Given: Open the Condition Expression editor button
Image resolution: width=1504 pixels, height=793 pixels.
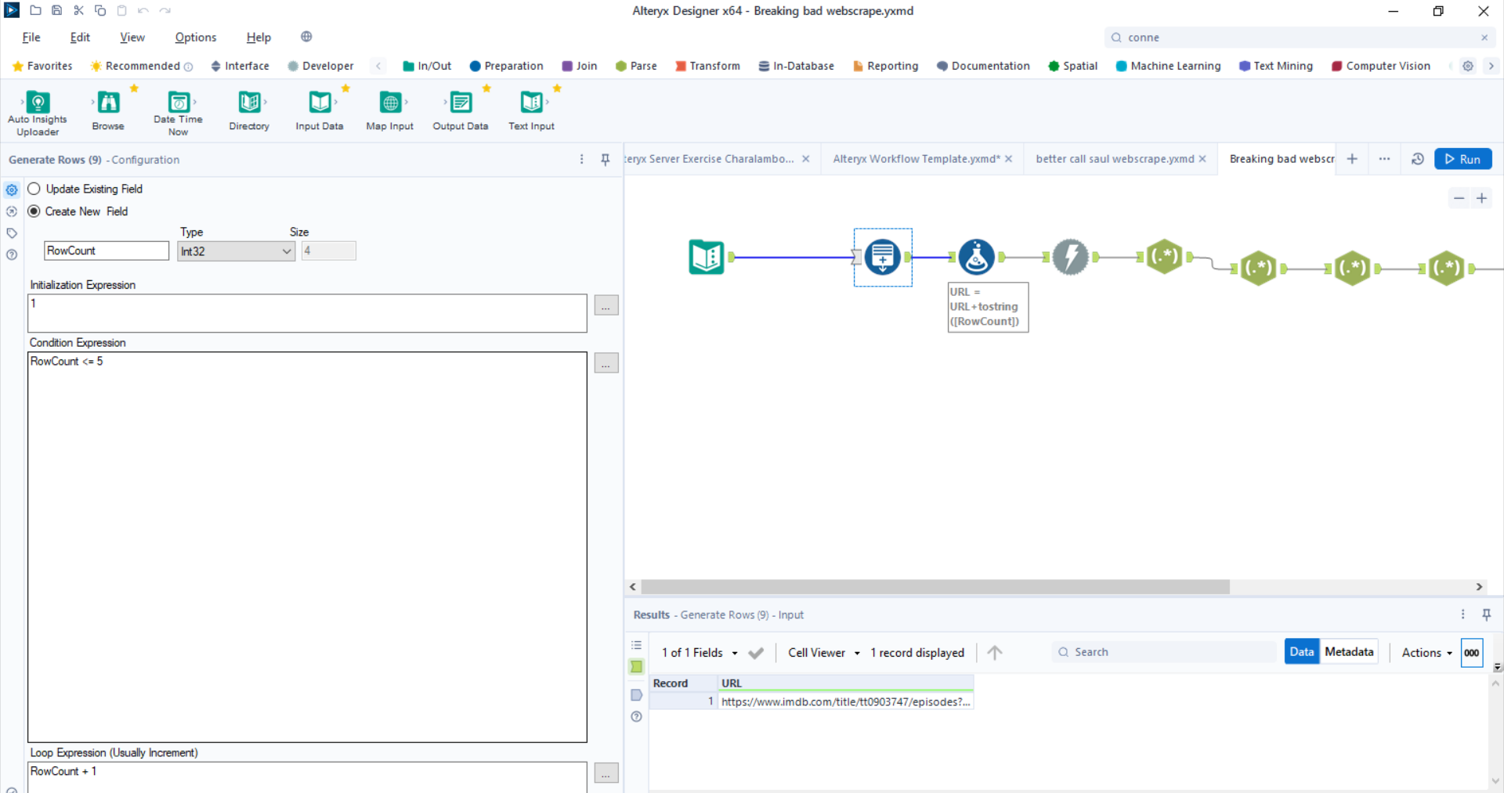Looking at the screenshot, I should 606,363.
